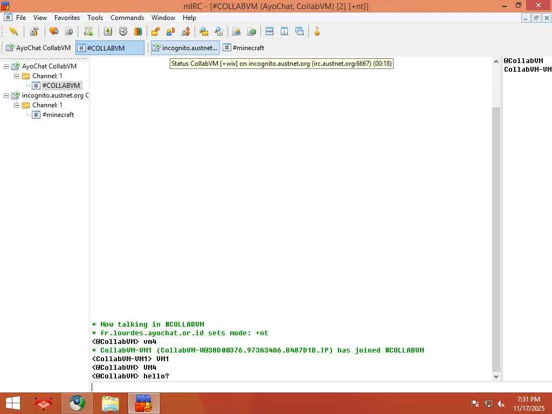Click the message input box
Image resolution: width=552 pixels, height=414 pixels.
pos(296,387)
